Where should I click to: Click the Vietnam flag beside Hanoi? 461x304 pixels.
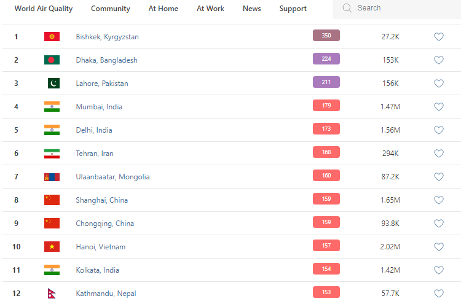[x=52, y=247]
